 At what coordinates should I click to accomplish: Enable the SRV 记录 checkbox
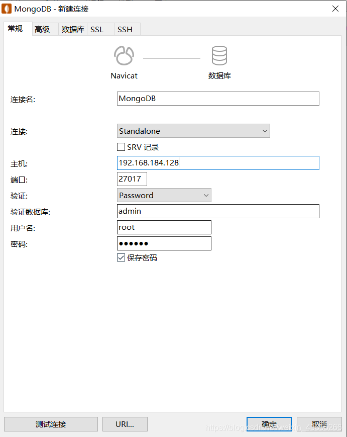pos(121,147)
